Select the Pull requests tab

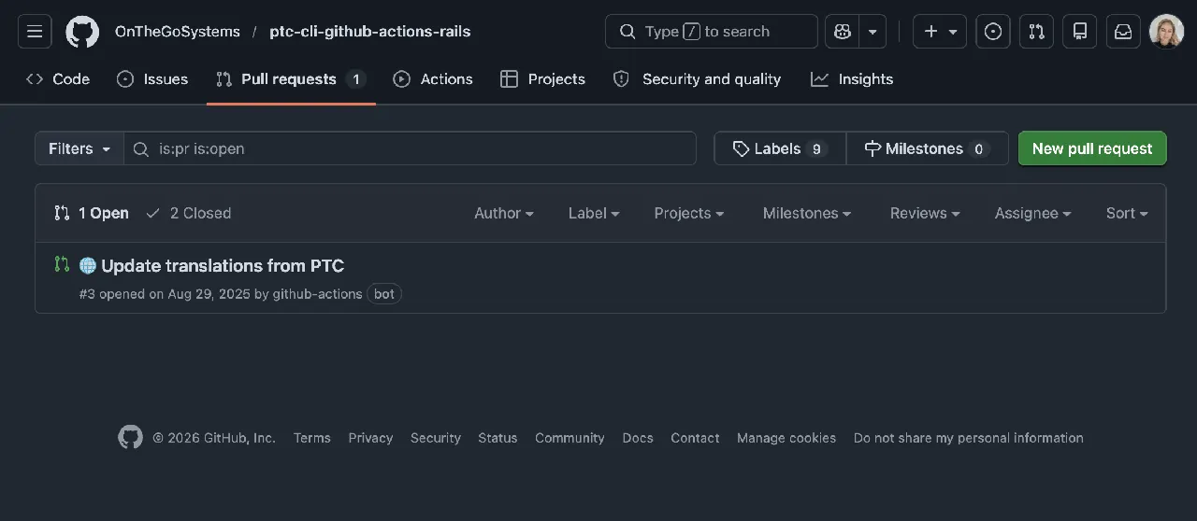290,79
